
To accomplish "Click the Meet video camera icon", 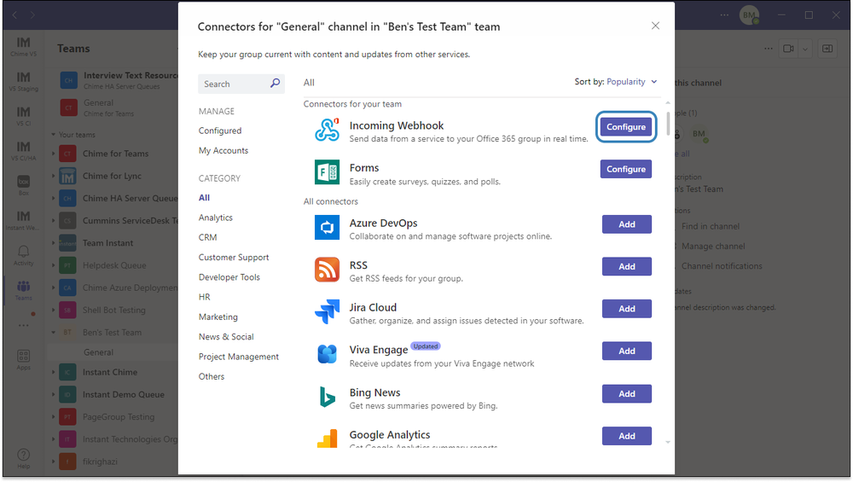I will tap(788, 49).
